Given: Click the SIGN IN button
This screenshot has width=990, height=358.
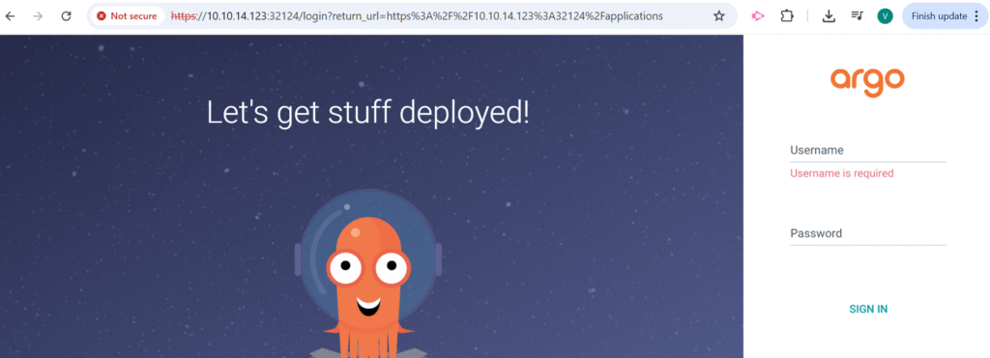Looking at the screenshot, I should (x=868, y=309).
